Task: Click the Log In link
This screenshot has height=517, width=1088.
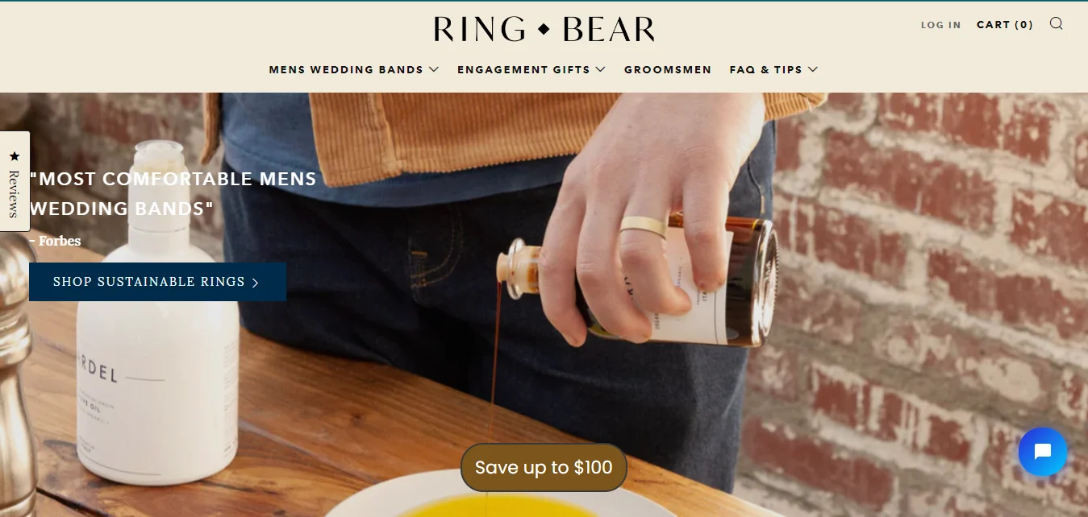Action: point(941,25)
